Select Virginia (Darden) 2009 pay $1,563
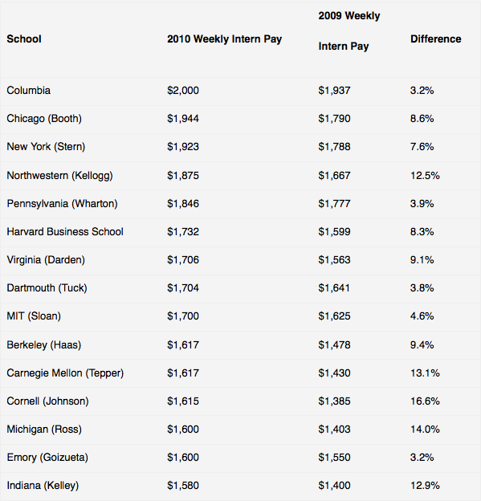This screenshot has width=481, height=501. click(334, 260)
